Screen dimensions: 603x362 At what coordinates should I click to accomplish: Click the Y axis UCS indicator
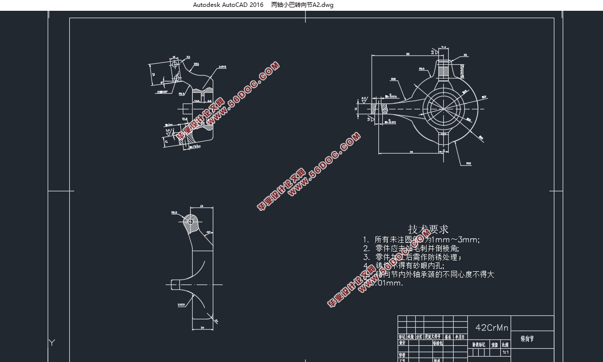(x=52, y=342)
